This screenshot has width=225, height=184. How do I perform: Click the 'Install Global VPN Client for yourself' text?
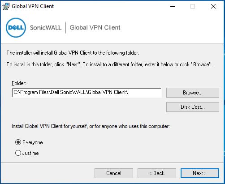(91, 126)
